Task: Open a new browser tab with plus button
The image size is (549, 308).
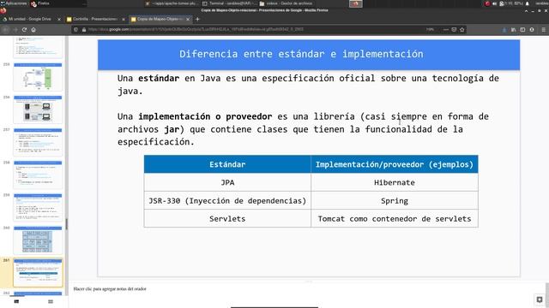Action: 197,19
